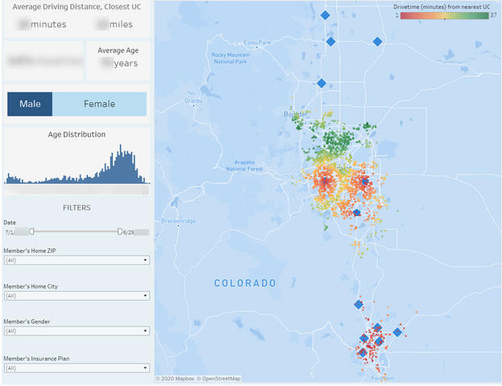Click the Date slider's right handle
The image size is (502, 386).
(x=120, y=232)
